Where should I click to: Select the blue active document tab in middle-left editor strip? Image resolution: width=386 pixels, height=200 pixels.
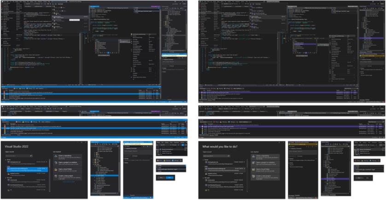[x=94, y=111]
